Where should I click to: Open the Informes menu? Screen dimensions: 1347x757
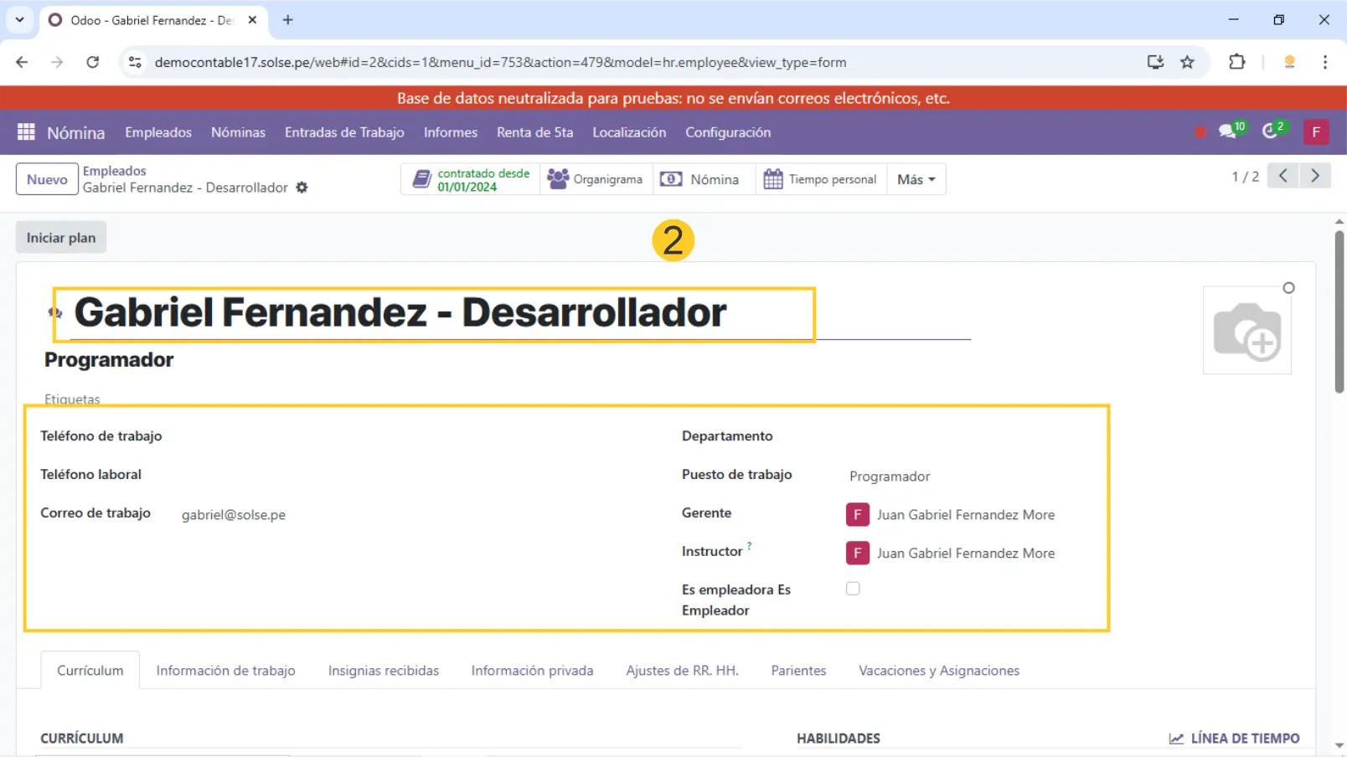[x=450, y=132]
